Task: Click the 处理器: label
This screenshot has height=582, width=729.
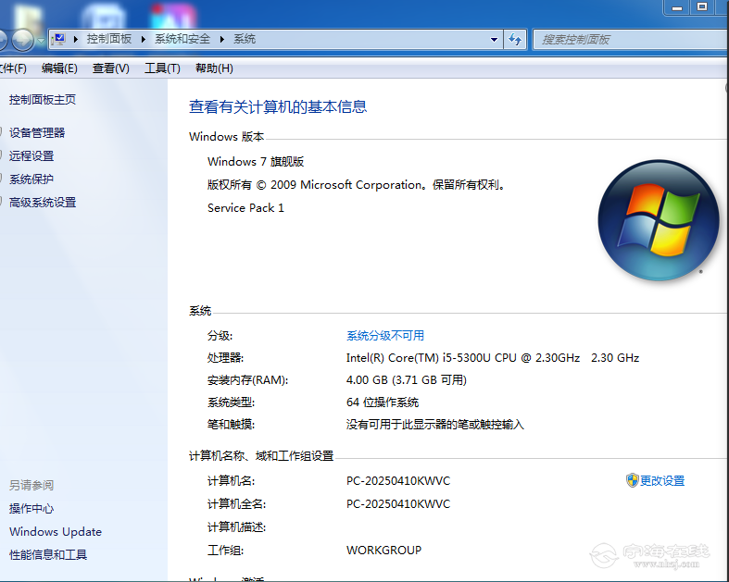Action: click(225, 358)
